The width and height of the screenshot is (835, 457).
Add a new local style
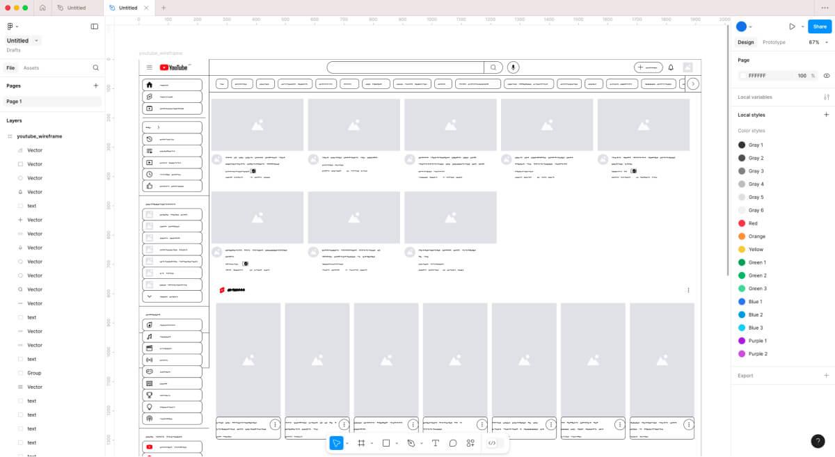(x=826, y=115)
